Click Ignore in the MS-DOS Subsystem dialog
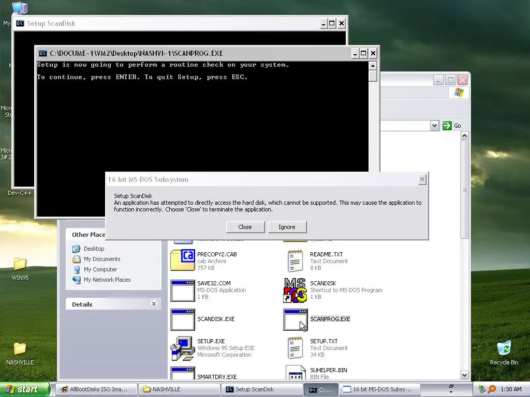 (x=287, y=227)
